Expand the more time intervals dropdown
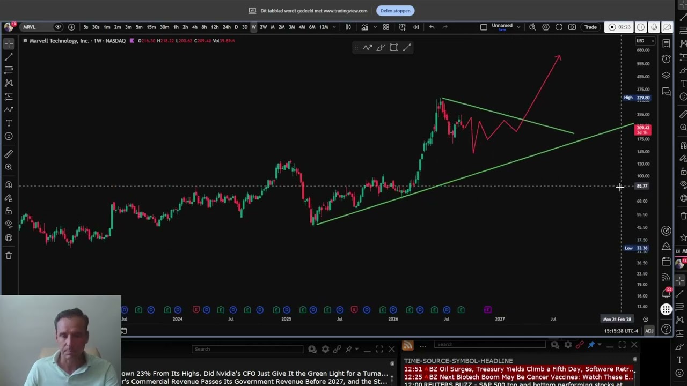Screen dimensions: 687x386 coord(334,27)
